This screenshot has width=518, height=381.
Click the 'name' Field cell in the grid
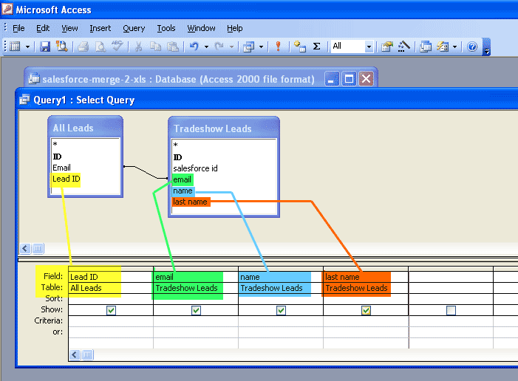(281, 277)
